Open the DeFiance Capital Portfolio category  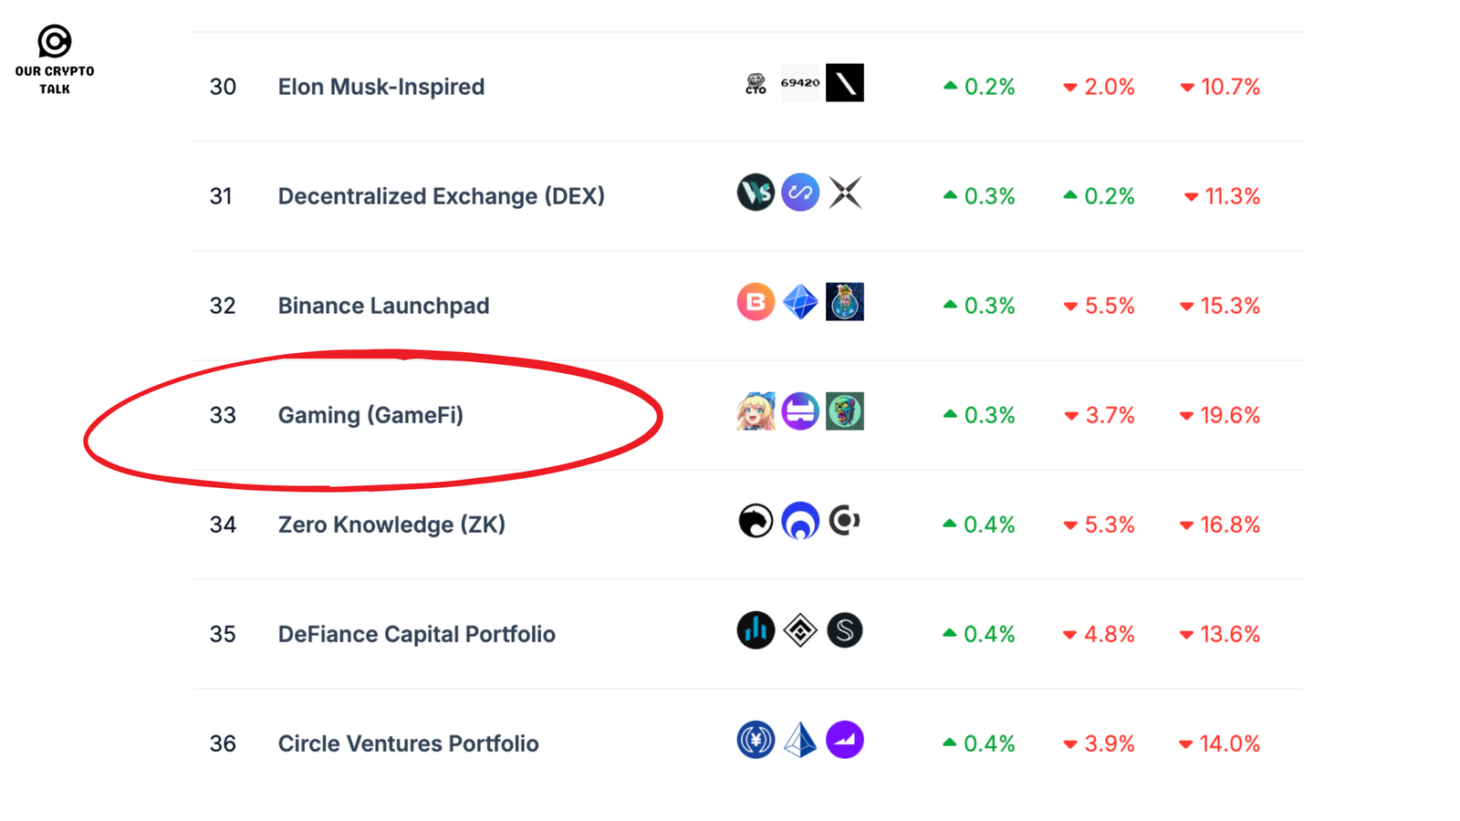click(x=416, y=634)
